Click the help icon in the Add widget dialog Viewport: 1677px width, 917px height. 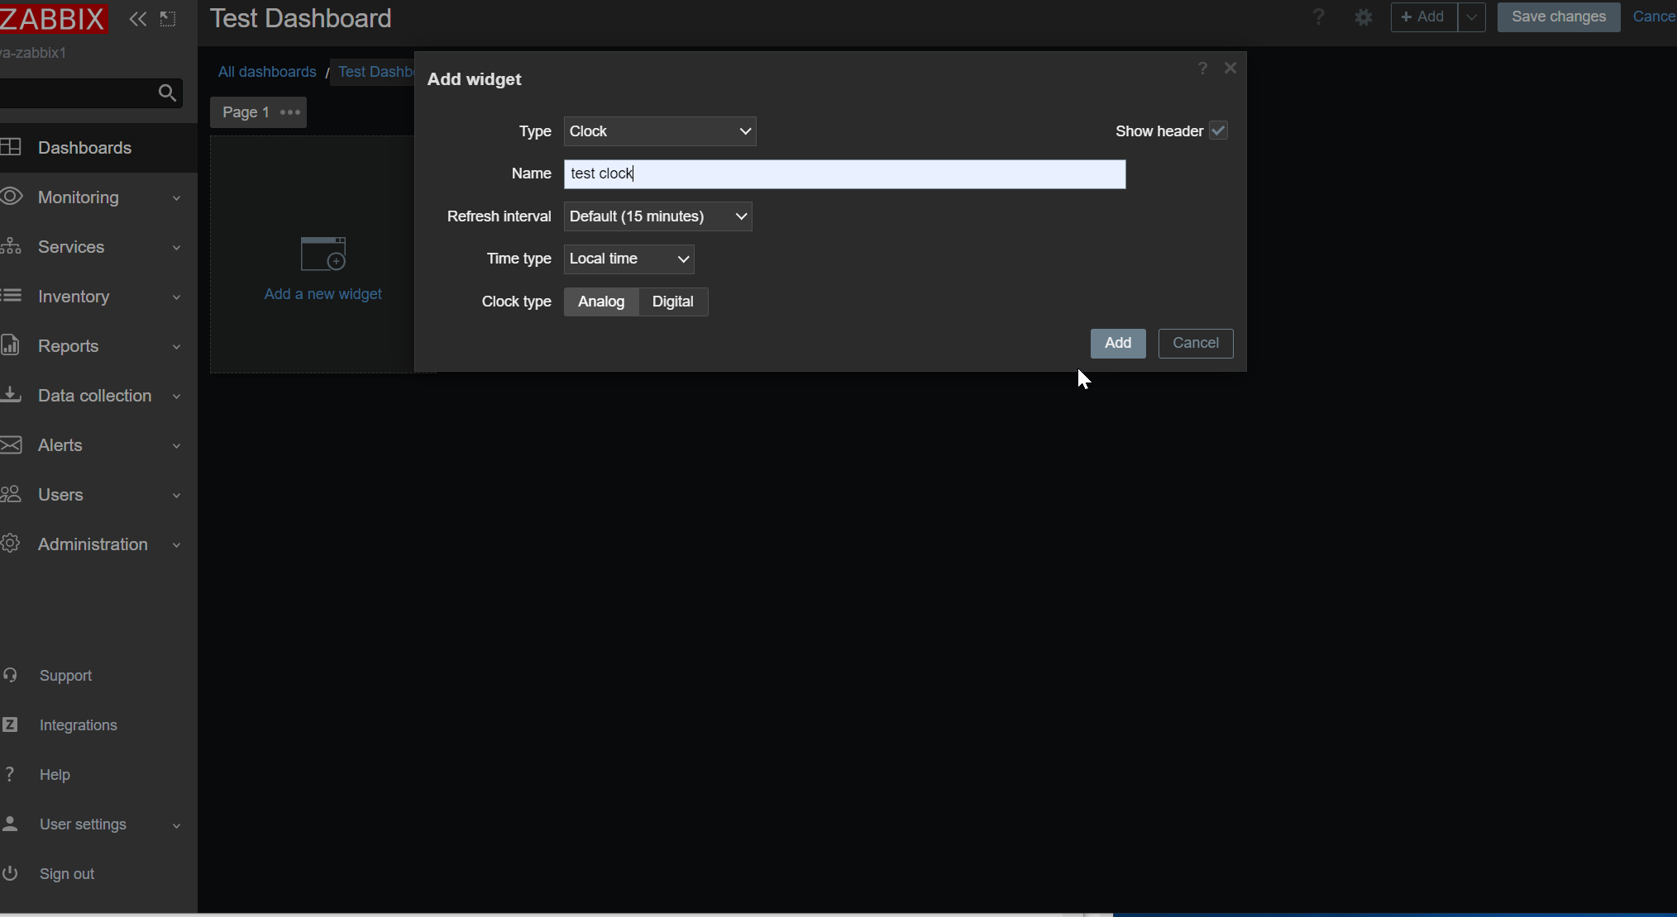tap(1202, 69)
